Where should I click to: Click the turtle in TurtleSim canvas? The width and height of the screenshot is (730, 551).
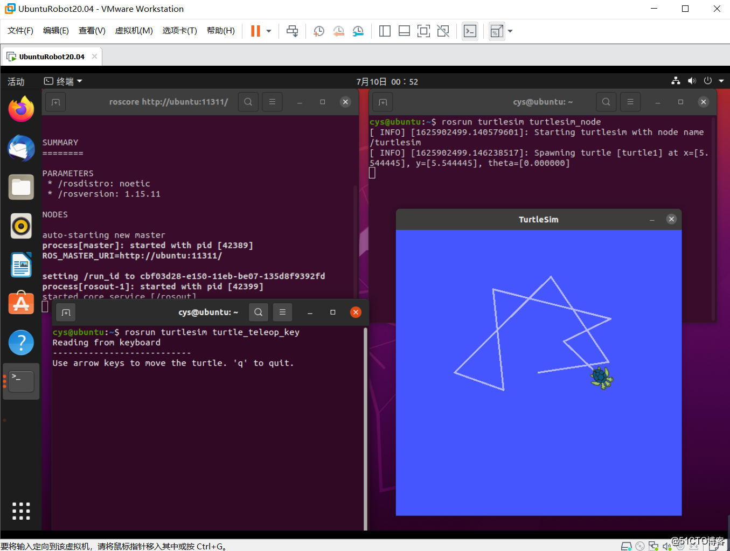(x=601, y=377)
